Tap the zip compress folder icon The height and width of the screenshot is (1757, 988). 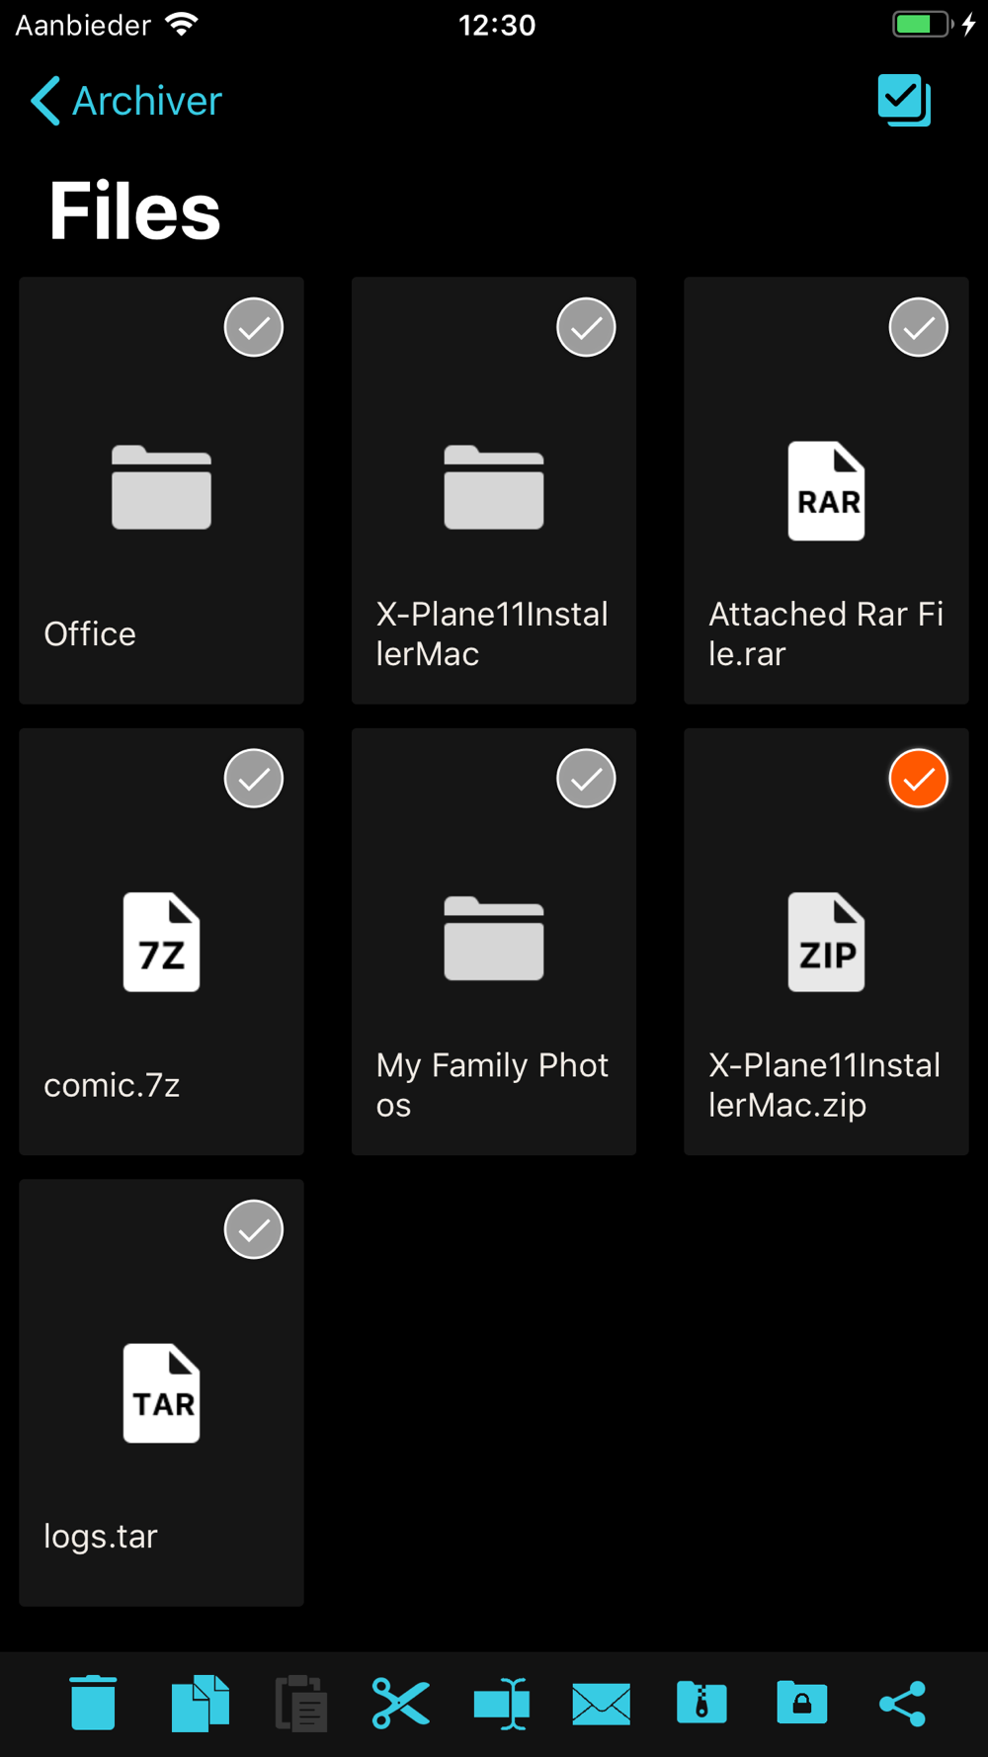pyautogui.click(x=701, y=1702)
